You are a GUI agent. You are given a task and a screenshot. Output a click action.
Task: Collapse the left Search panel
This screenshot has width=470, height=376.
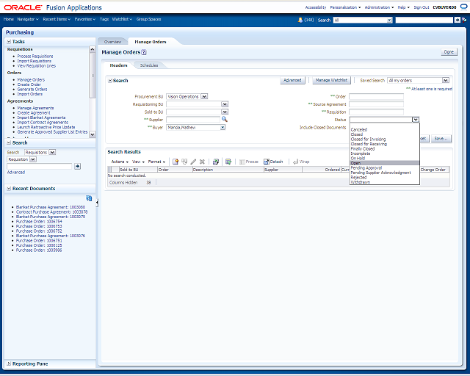(x=9, y=142)
